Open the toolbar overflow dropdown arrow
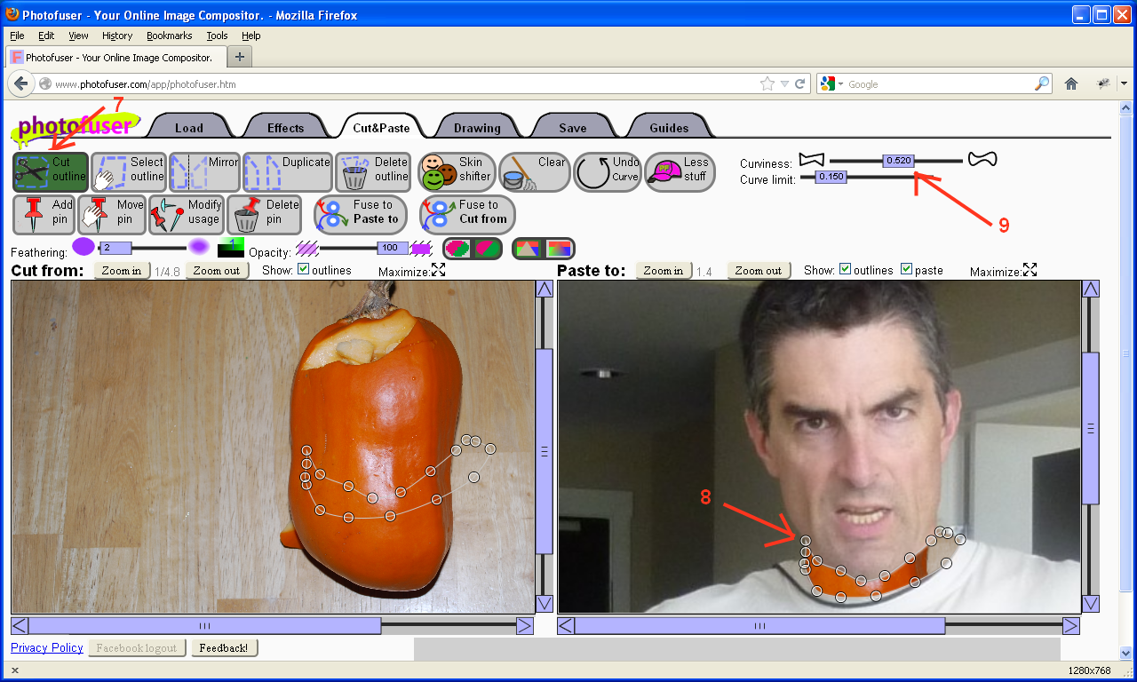The height and width of the screenshot is (682, 1137). 1125,83
